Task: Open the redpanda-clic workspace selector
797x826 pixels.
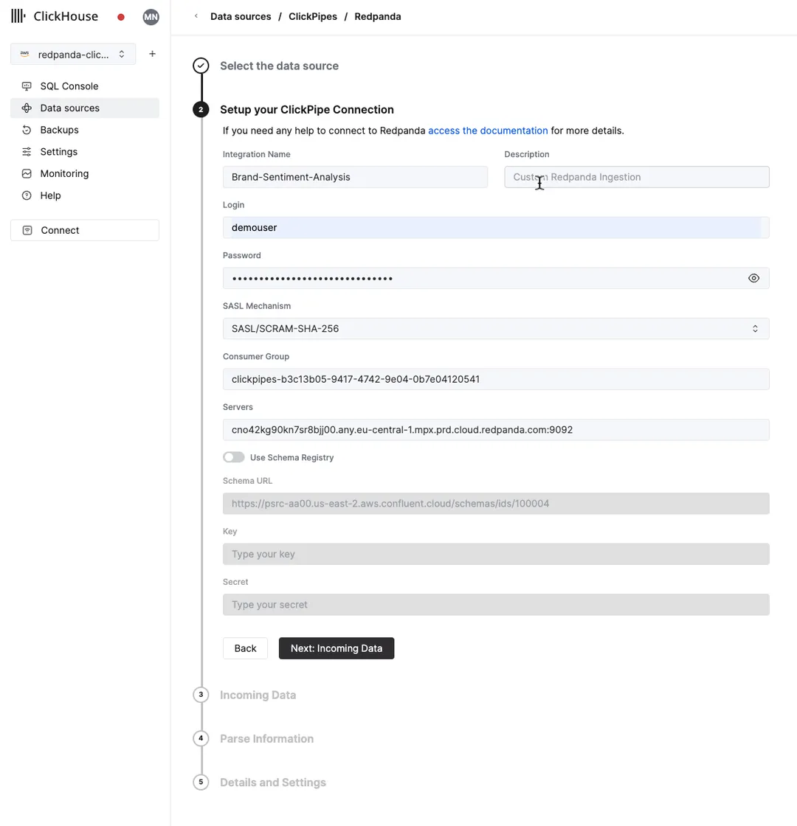Action: tap(72, 54)
